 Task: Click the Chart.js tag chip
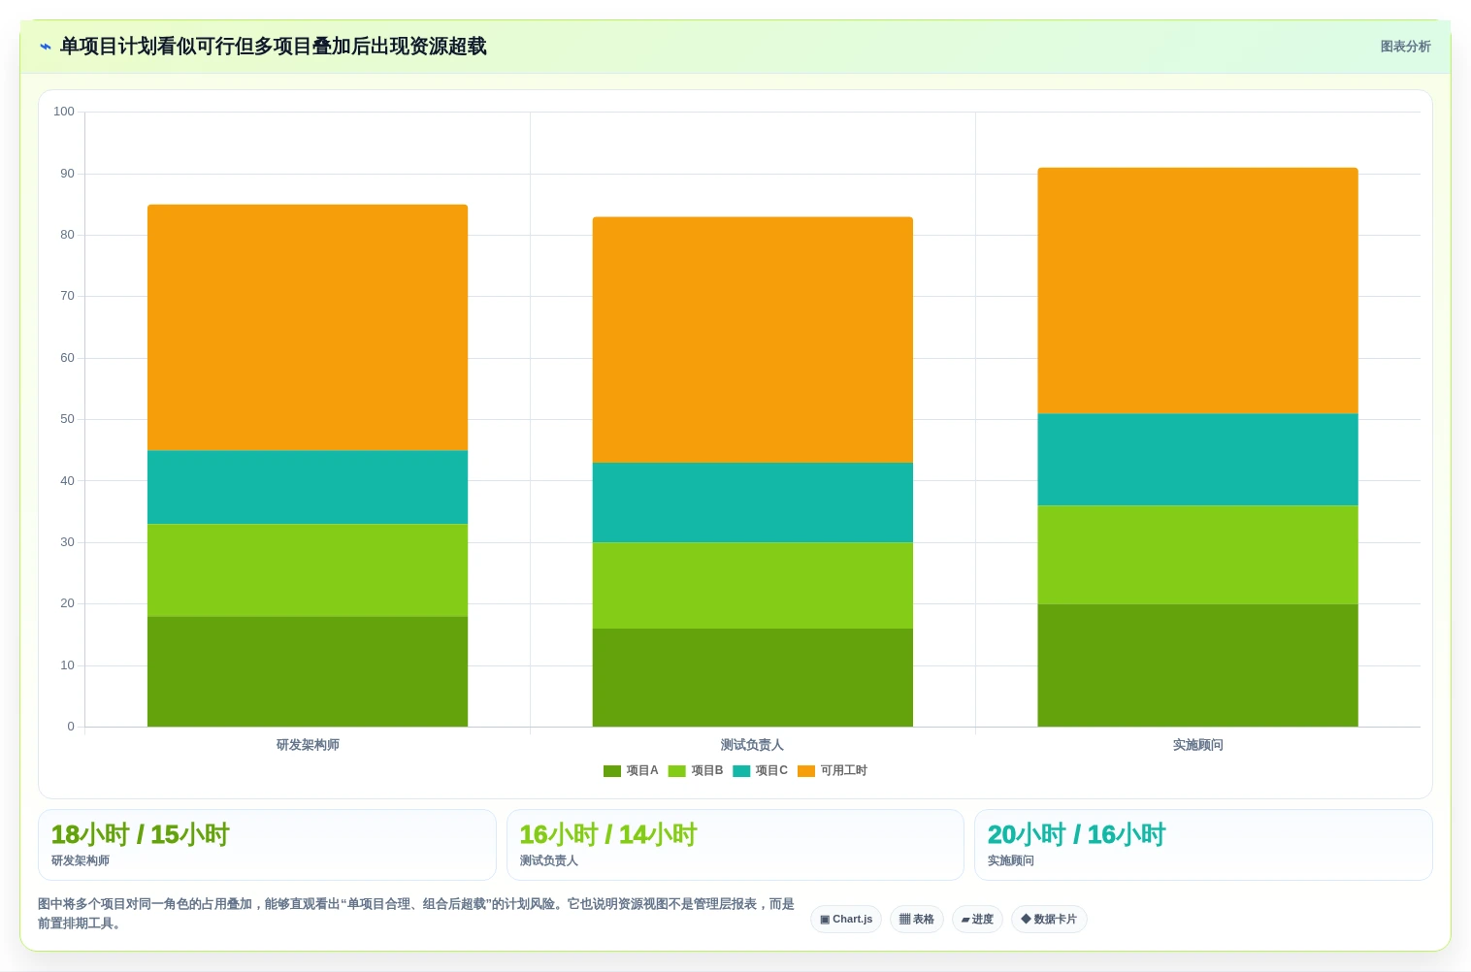(846, 920)
